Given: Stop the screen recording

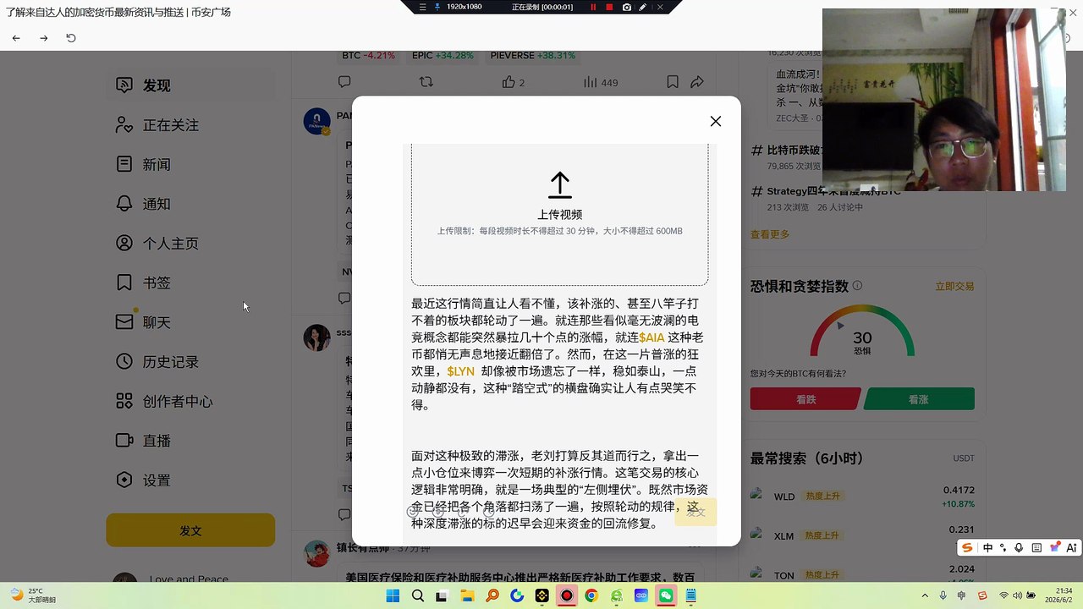Looking at the screenshot, I should pyautogui.click(x=609, y=7).
